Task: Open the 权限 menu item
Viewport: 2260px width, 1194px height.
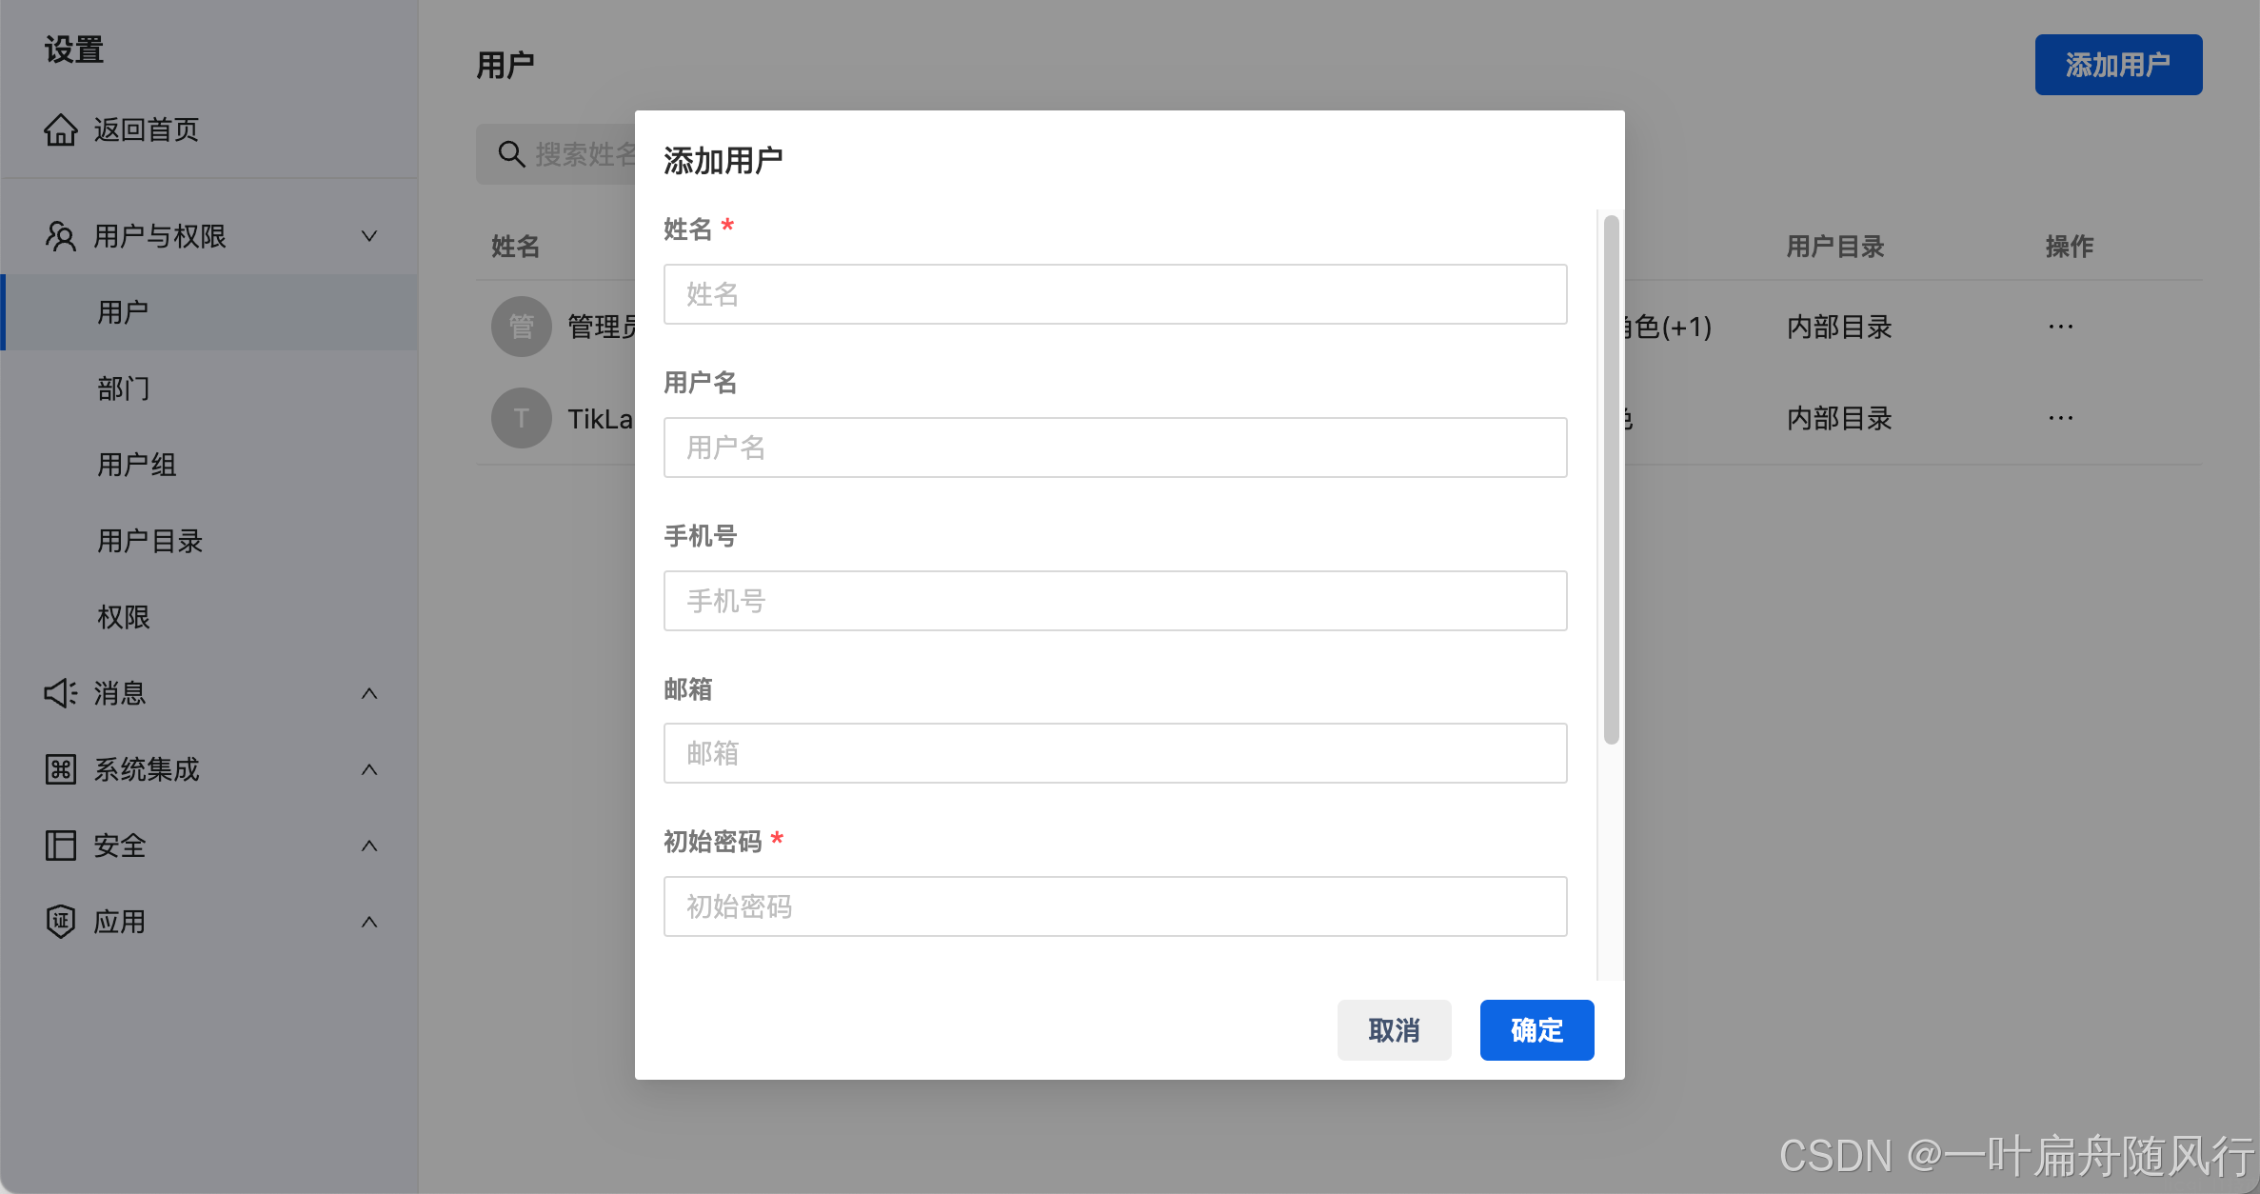Action: pos(209,617)
